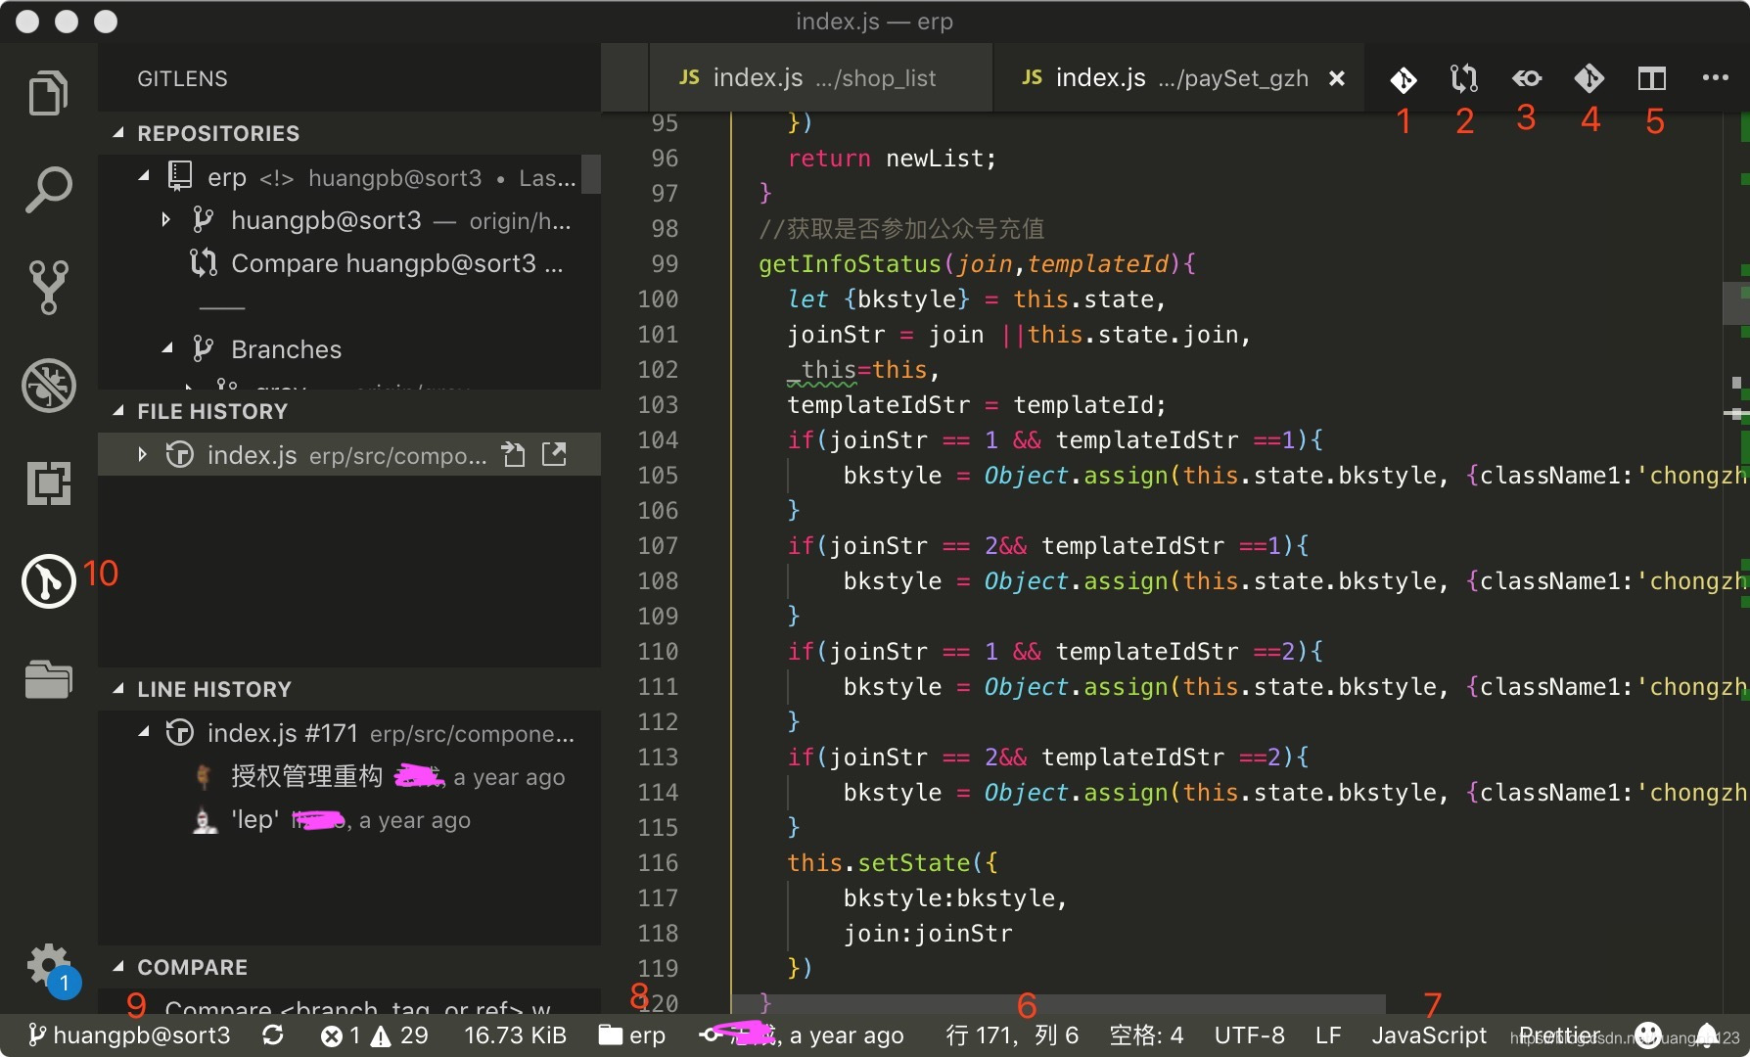
Task: Open the Search view in activity bar
Action: pyautogui.click(x=48, y=190)
